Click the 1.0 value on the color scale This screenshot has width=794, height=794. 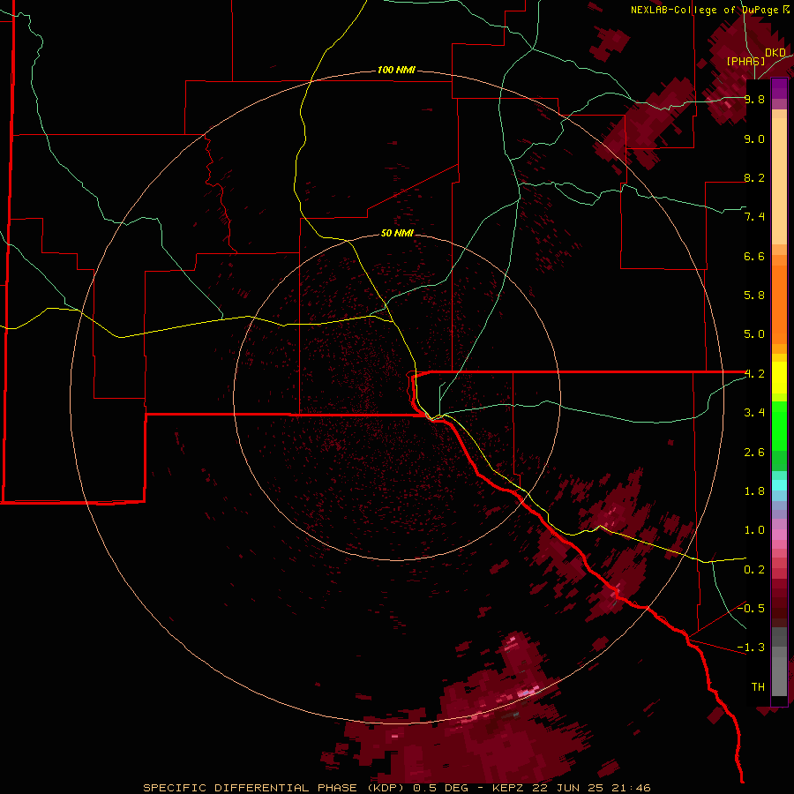pos(754,530)
